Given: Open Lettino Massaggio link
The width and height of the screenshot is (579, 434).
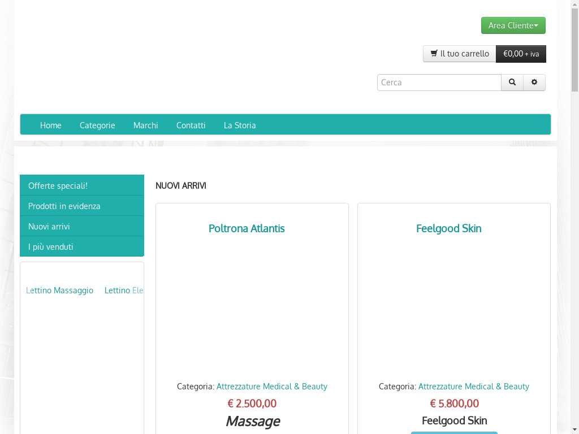Looking at the screenshot, I should (x=59, y=290).
